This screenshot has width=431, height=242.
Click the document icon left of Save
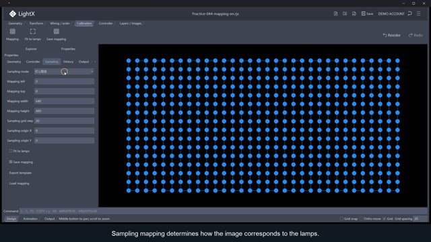coord(354,13)
